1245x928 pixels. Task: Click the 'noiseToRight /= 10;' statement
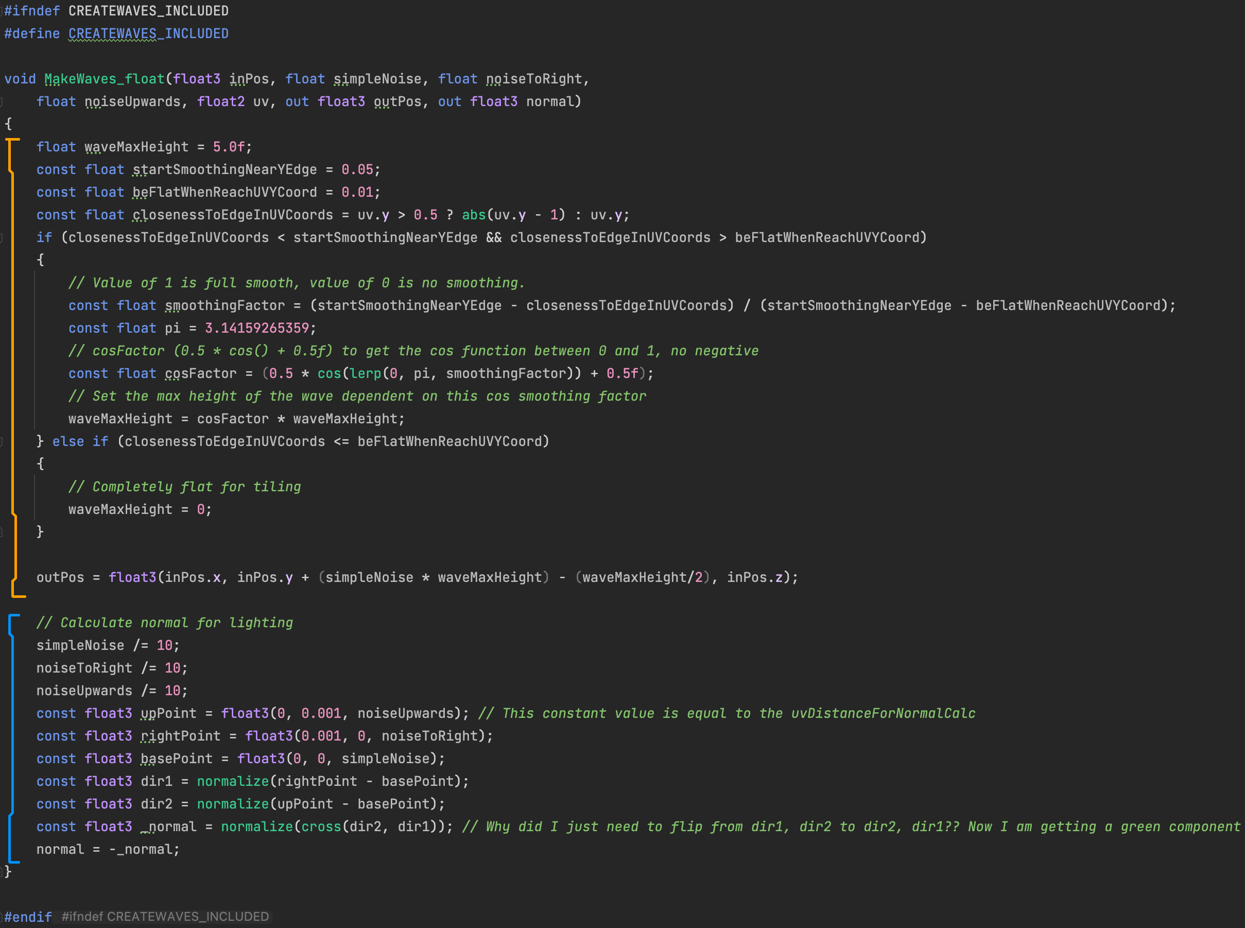point(112,668)
